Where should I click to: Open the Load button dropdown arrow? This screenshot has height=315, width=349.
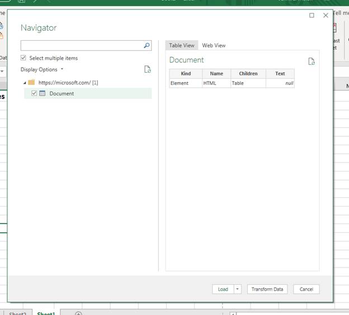pyautogui.click(x=237, y=289)
